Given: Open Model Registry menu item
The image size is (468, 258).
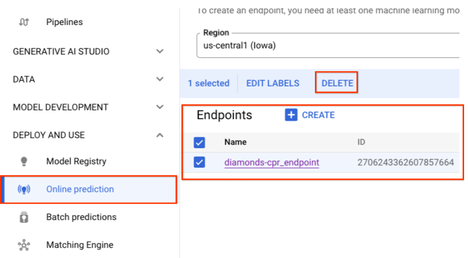Looking at the screenshot, I should 76,162.
